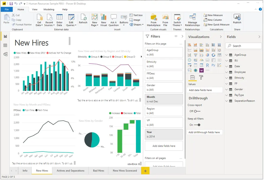Expand the Employee table in Fields
The height and width of the screenshot is (180, 264).
(x=226, y=72)
